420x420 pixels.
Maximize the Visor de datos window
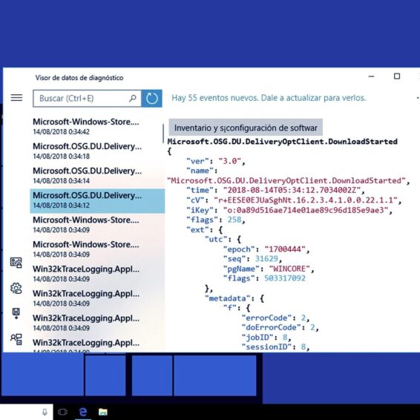pyautogui.click(x=397, y=76)
